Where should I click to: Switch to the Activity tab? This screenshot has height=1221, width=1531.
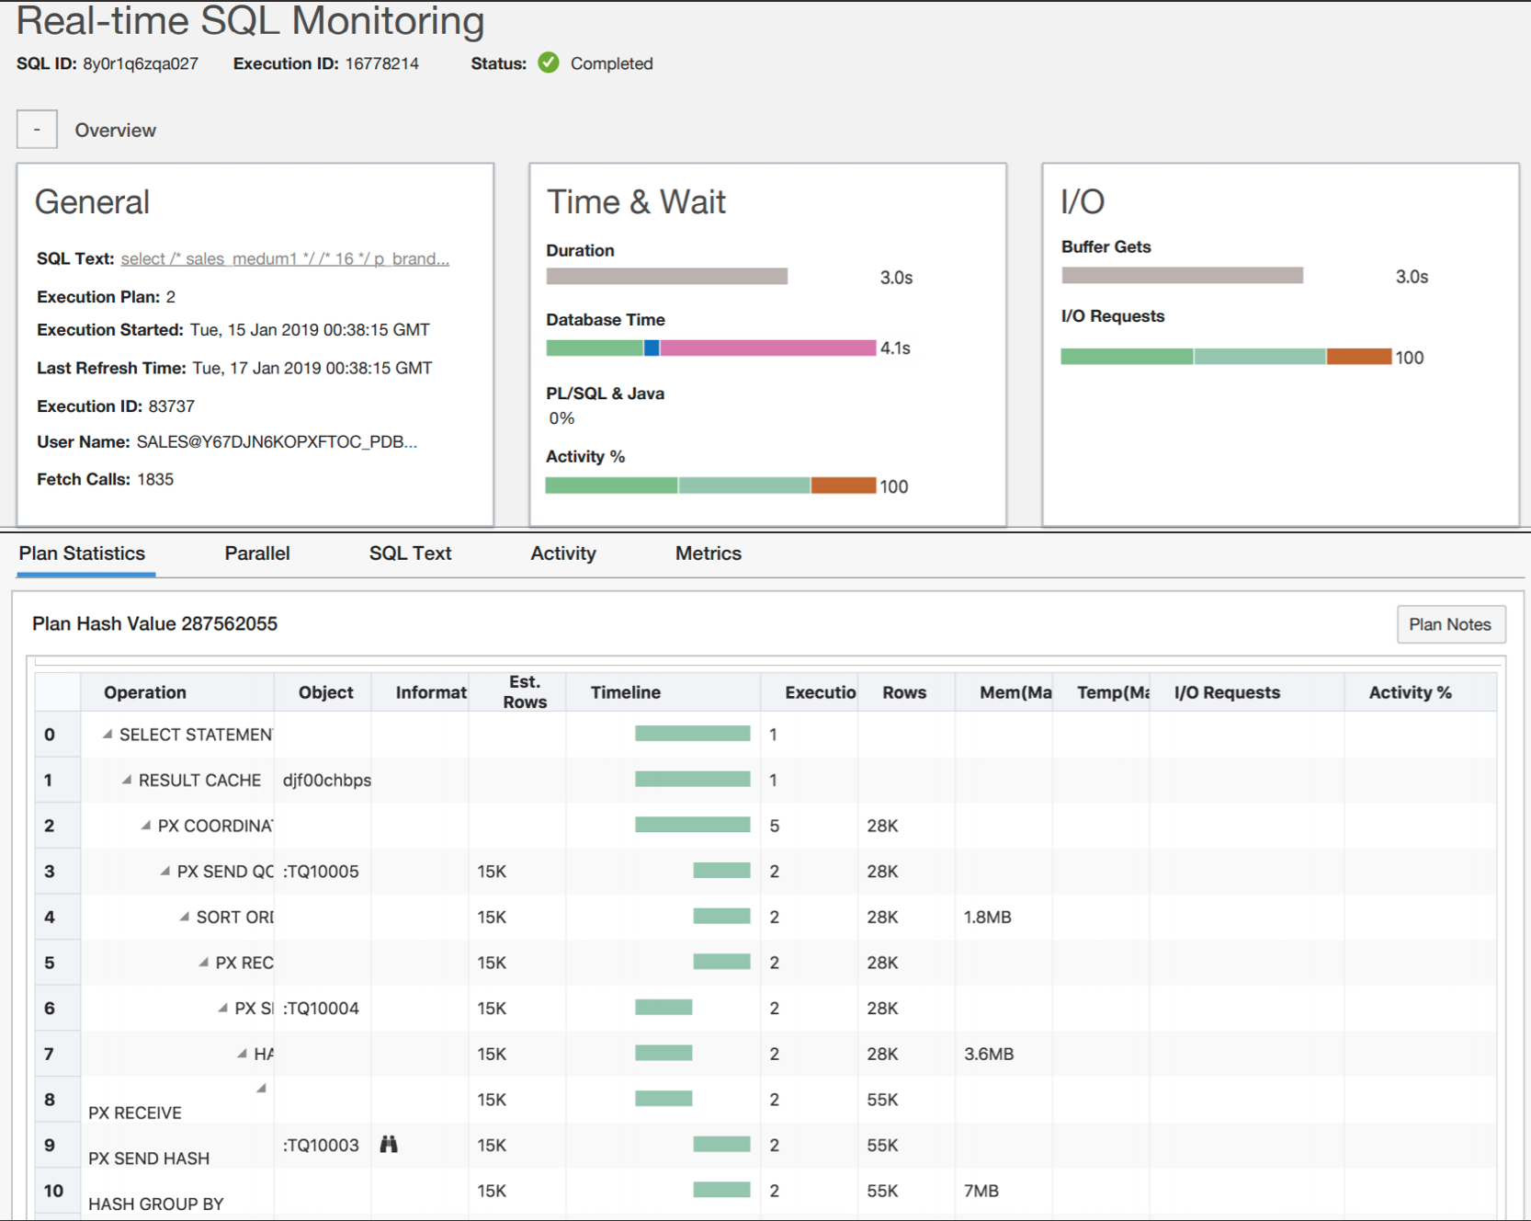(562, 553)
